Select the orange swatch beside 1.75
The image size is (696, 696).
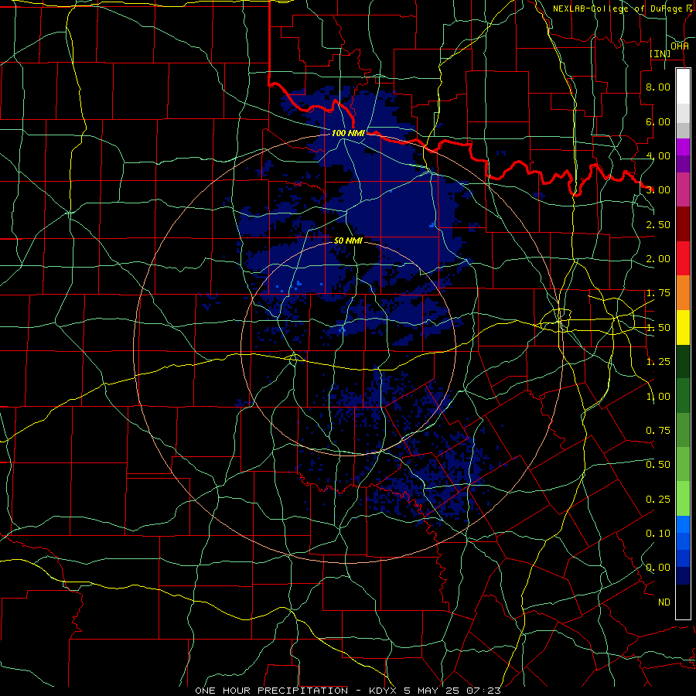[683, 293]
